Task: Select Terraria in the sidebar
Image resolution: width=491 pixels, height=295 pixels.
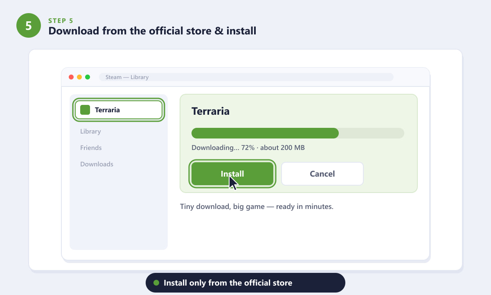Action: pos(119,110)
